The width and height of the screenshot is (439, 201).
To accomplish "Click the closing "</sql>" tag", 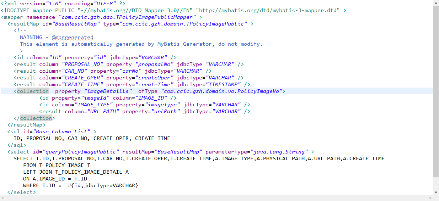I will [x=17, y=145].
